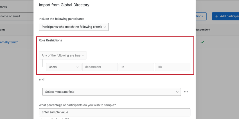Select the 'In' operator field
Screen dimensions: 239x119
136,67
